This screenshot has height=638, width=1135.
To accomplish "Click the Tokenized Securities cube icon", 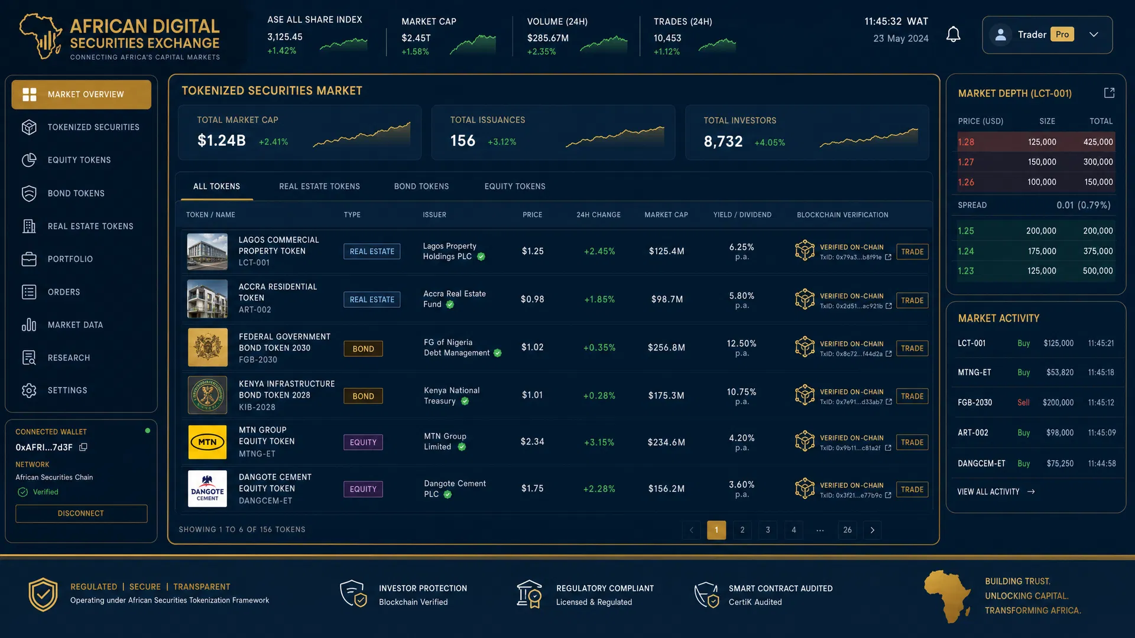I will click(x=29, y=127).
